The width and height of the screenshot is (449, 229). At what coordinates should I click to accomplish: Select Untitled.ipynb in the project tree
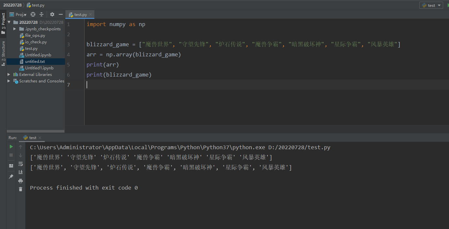pos(38,55)
